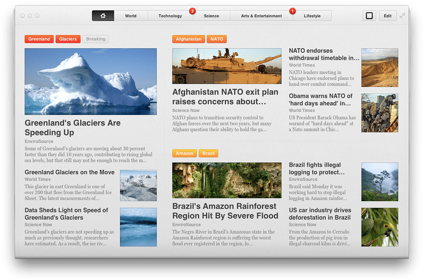Open headline Greenland Glaciers on the Move
The height and width of the screenshot is (280, 424).
click(x=70, y=173)
